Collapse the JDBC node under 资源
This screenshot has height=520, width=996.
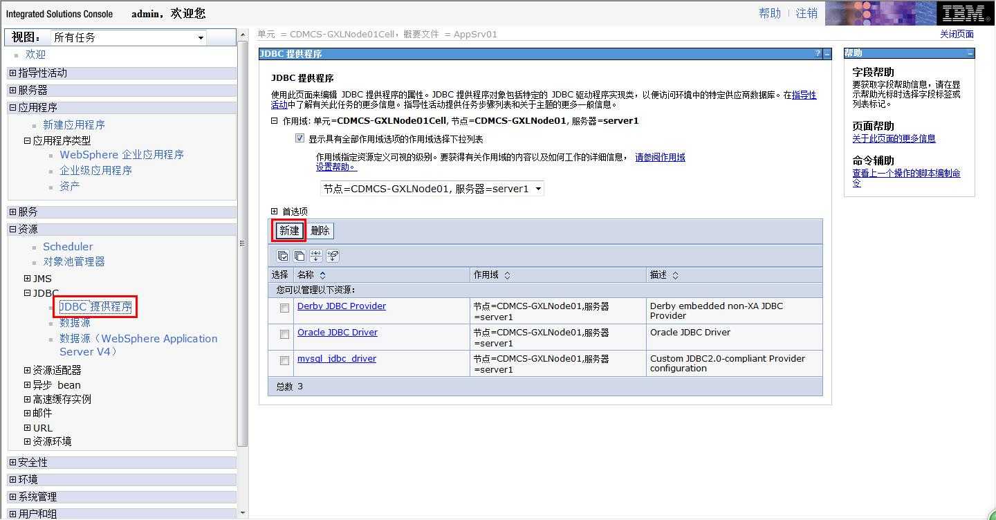pos(28,293)
